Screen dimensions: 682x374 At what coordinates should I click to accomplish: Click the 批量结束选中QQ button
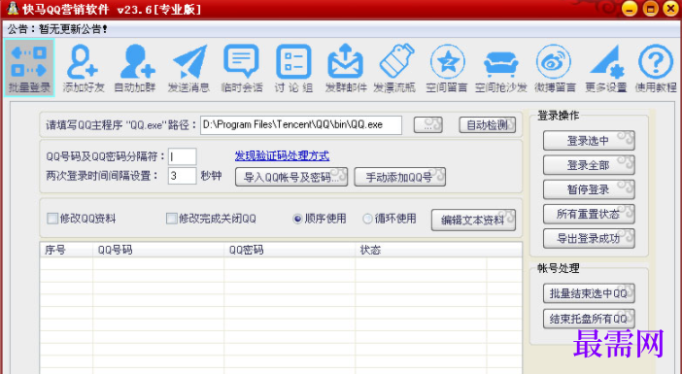click(x=589, y=293)
